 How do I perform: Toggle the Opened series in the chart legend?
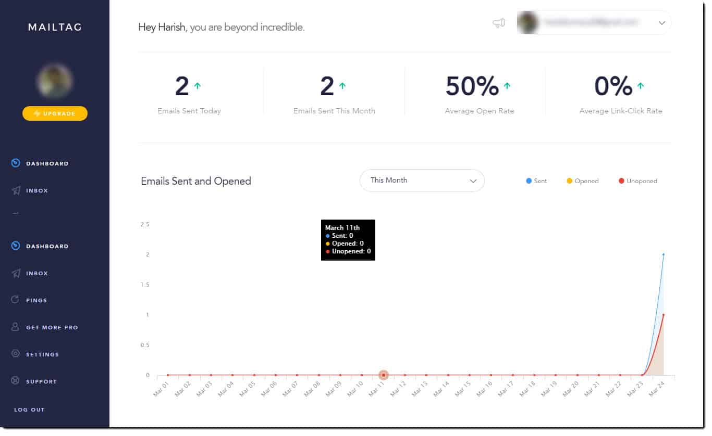(583, 181)
